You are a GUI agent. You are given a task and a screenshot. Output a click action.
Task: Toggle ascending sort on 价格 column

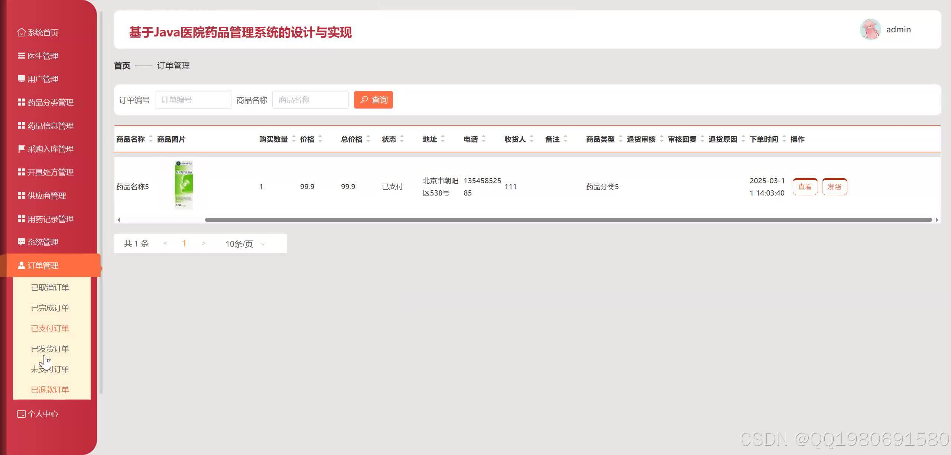[x=320, y=137]
